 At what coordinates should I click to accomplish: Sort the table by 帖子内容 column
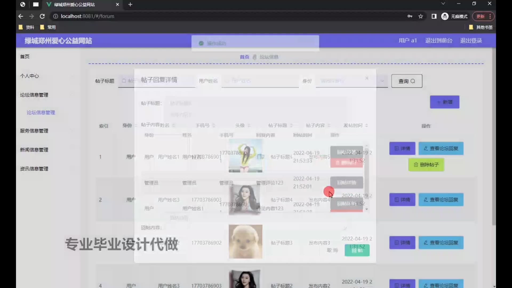coord(329,125)
